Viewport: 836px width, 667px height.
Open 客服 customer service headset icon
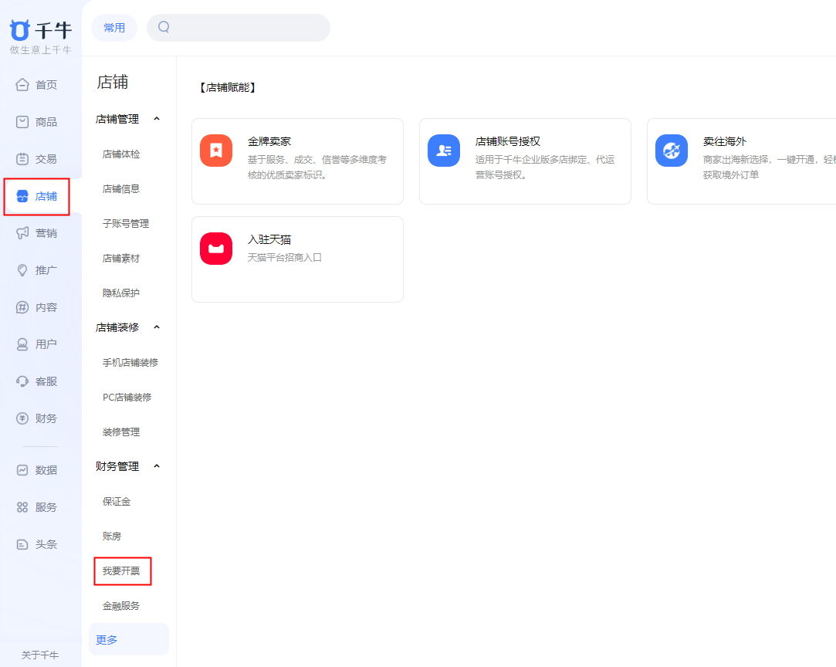(x=22, y=381)
